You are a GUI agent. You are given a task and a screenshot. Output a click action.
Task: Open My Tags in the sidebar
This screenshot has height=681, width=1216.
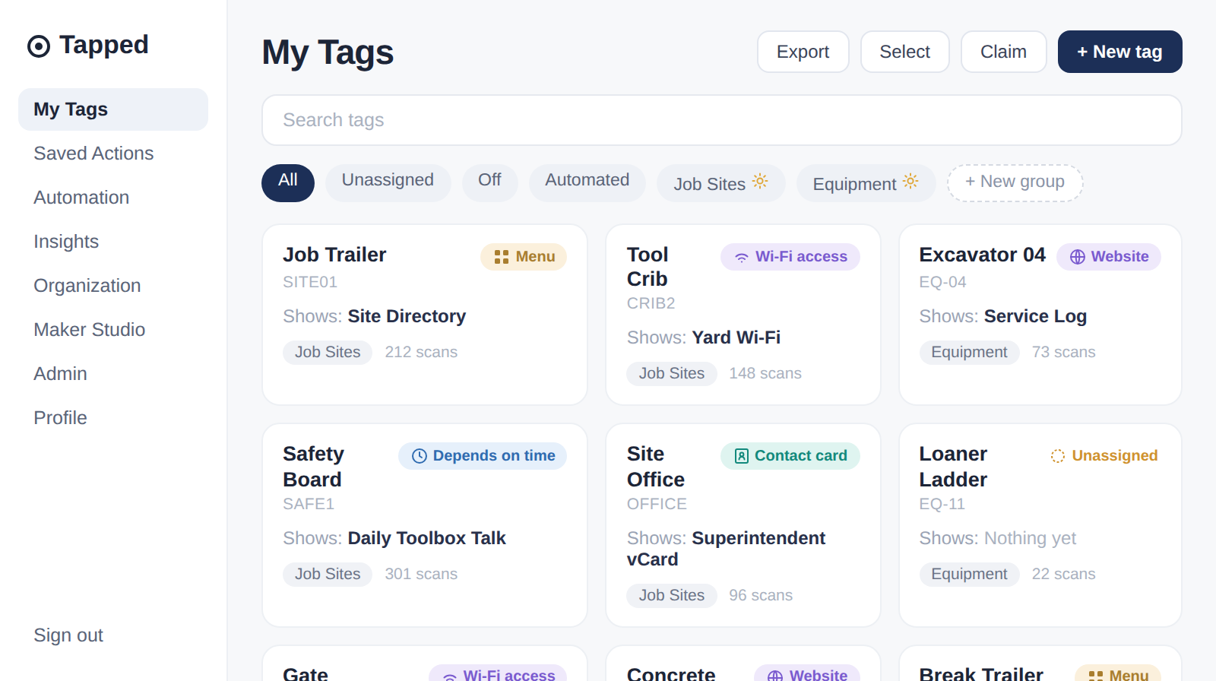pyautogui.click(x=113, y=109)
